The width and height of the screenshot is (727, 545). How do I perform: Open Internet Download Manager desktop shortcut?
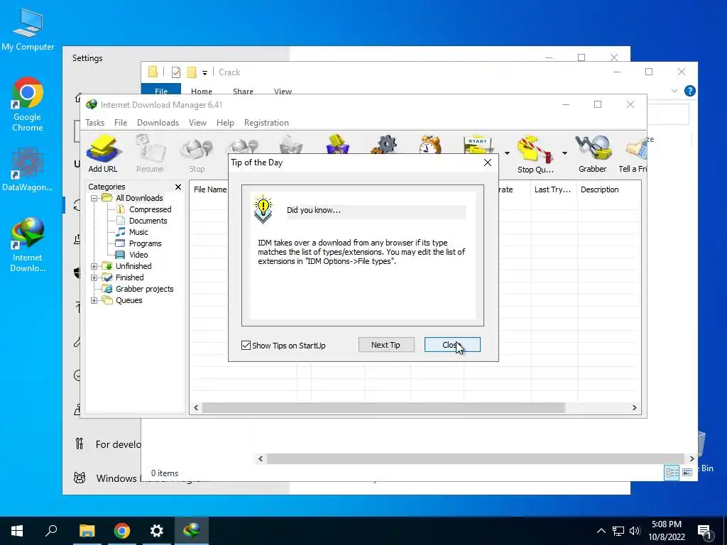coord(28,245)
